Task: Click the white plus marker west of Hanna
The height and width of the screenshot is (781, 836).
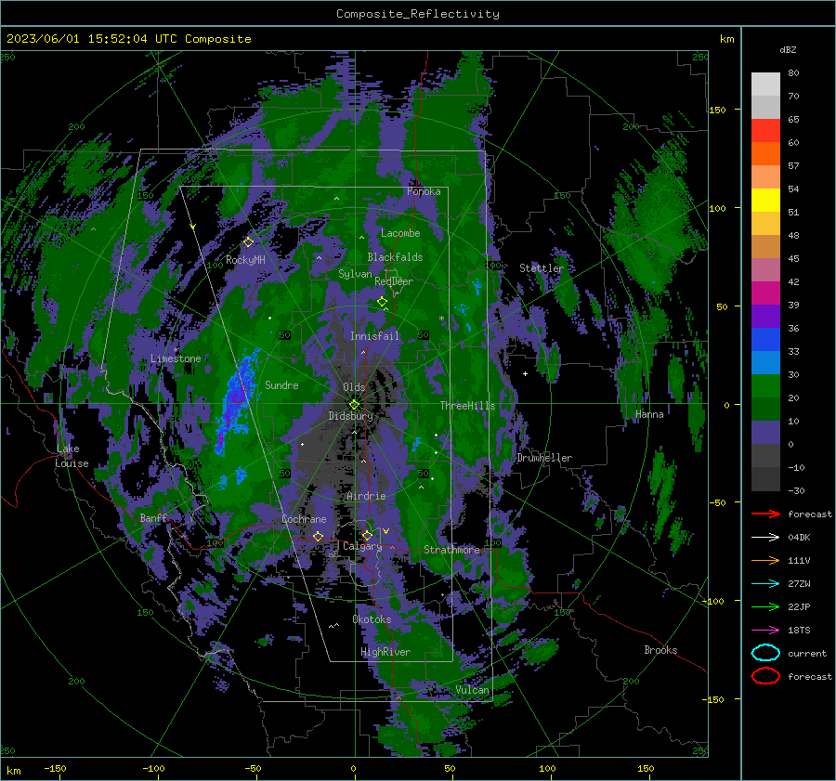Action: pos(525,373)
